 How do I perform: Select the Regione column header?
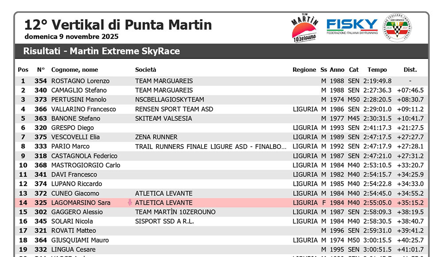[304, 70]
